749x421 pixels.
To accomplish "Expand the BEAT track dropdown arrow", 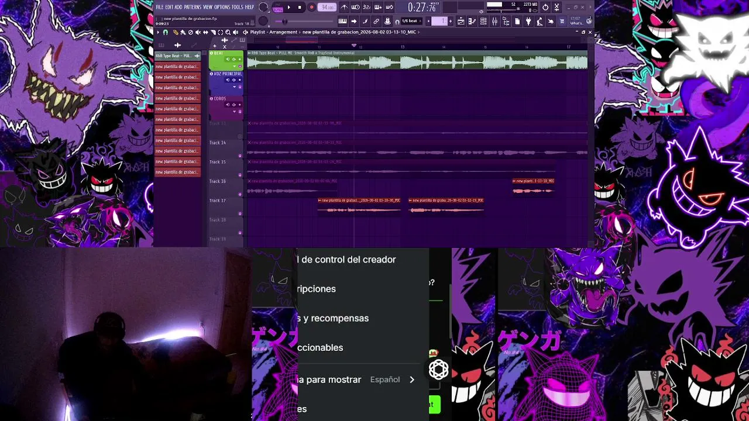I will [x=234, y=67].
